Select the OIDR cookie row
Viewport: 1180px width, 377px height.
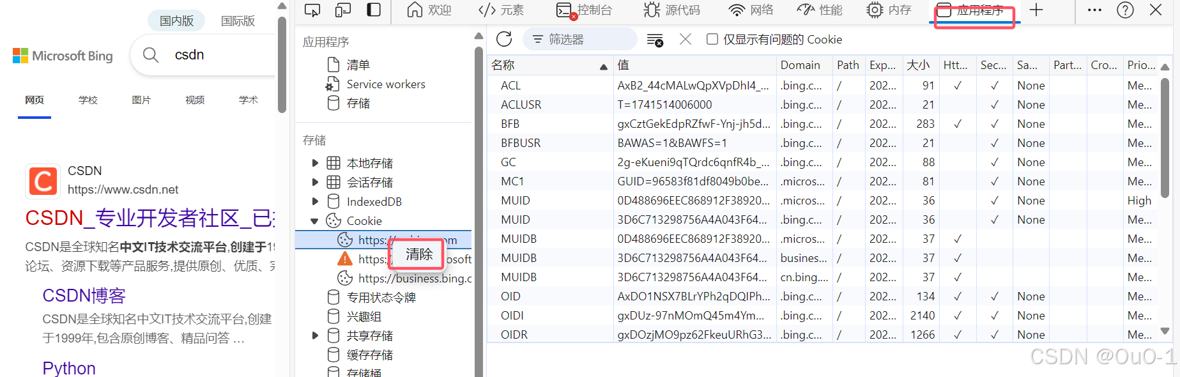[x=823, y=335]
